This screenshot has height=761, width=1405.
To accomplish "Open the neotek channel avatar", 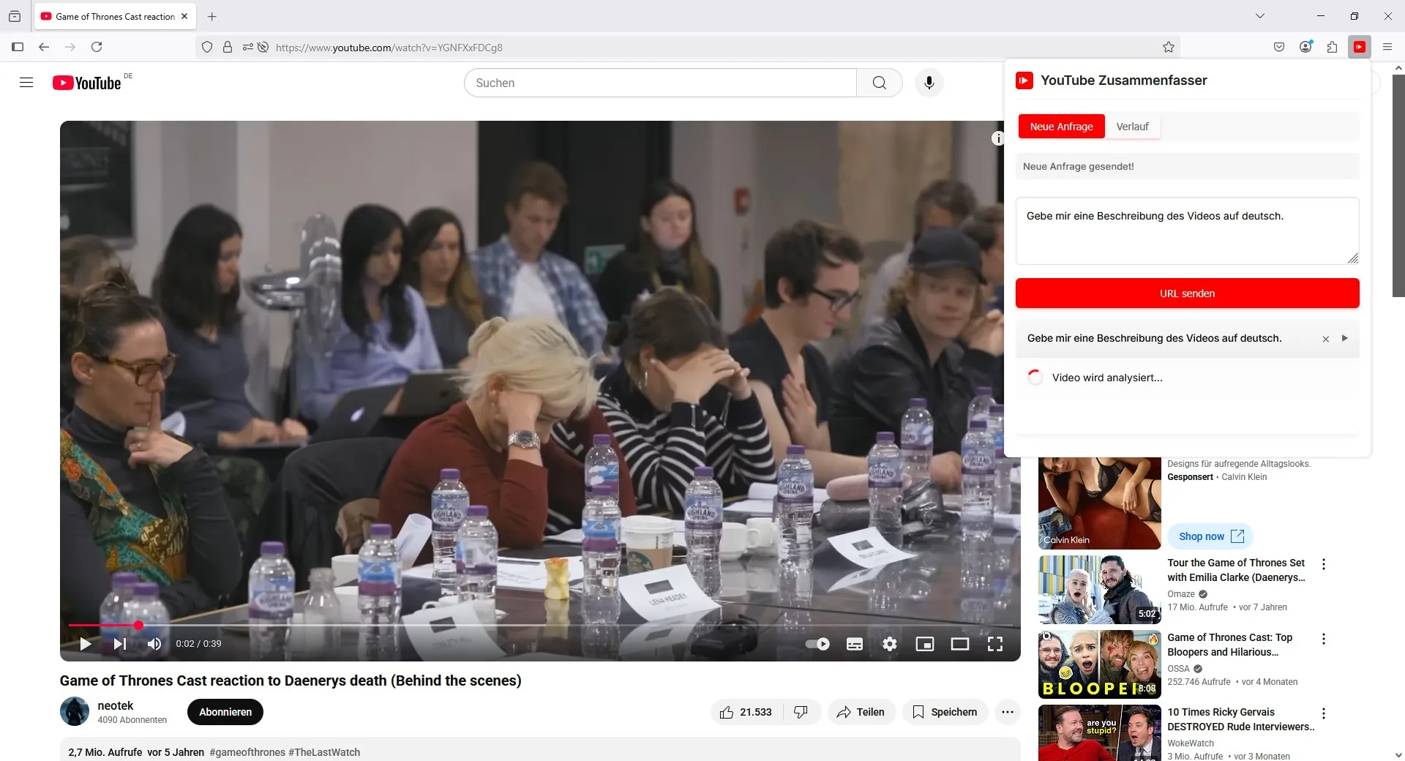I will [x=75, y=711].
